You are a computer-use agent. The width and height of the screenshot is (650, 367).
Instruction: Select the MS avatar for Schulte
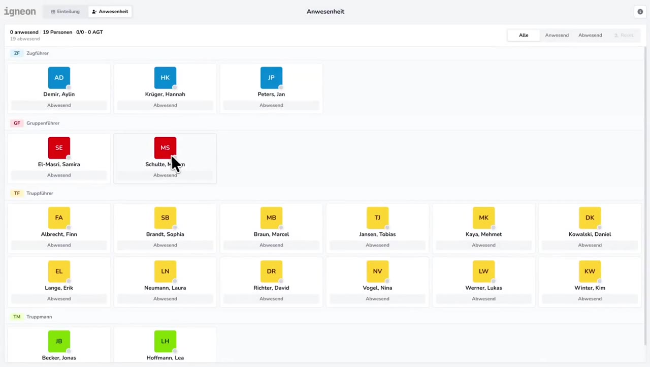coord(165,148)
